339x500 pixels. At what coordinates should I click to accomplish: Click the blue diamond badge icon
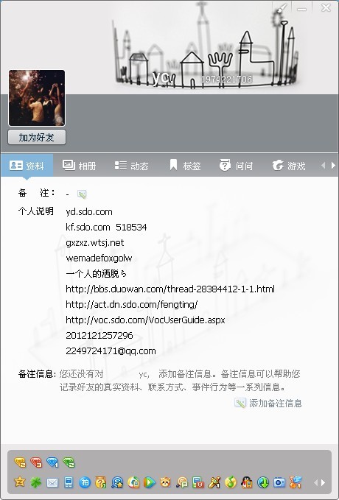pos(52,462)
